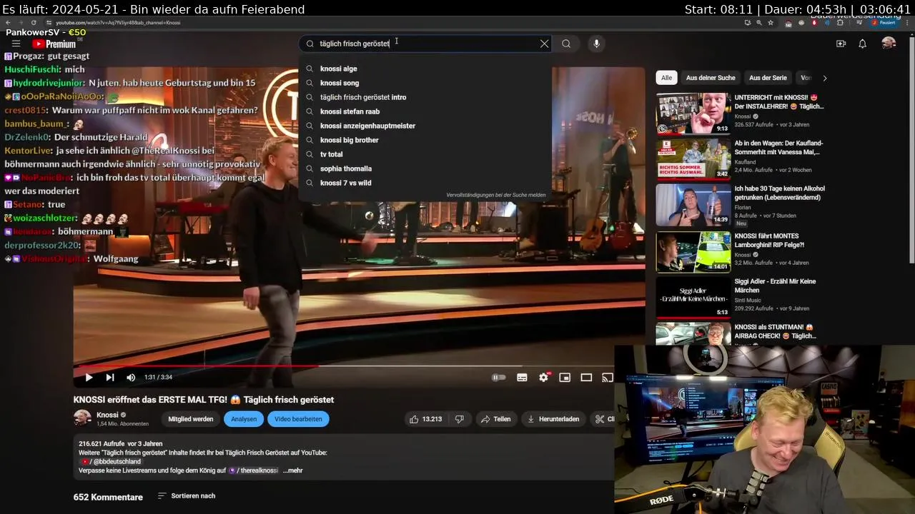The height and width of the screenshot is (514, 915).
Task: Open the Clip scissors button
Action: click(x=603, y=419)
